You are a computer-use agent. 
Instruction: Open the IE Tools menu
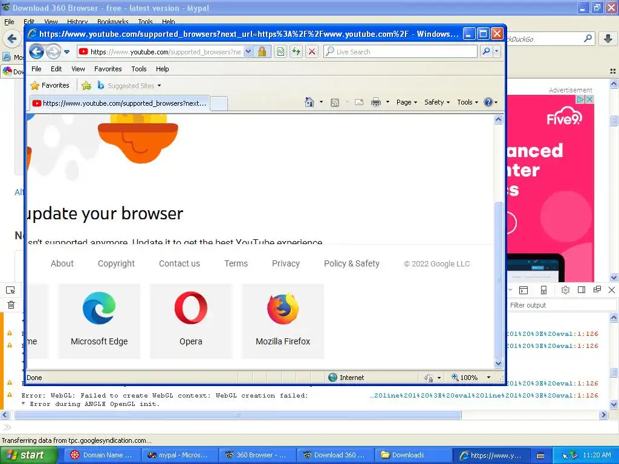pos(139,69)
